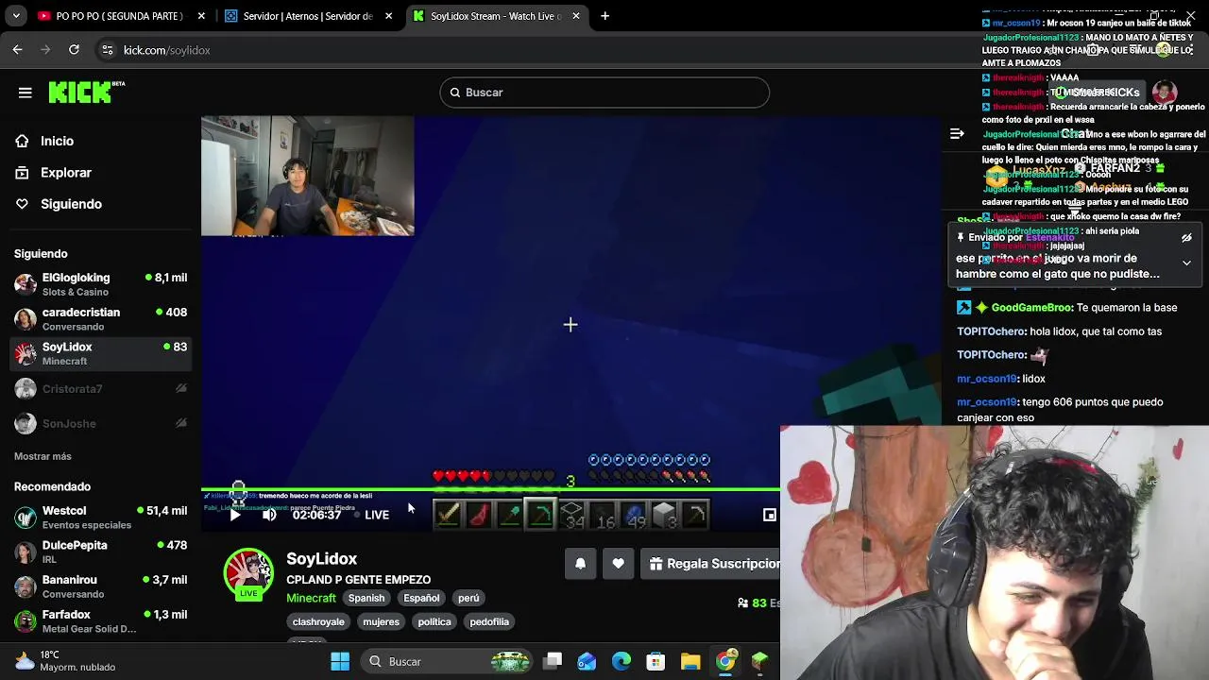Go to Inicio in the sidebar

(57, 141)
